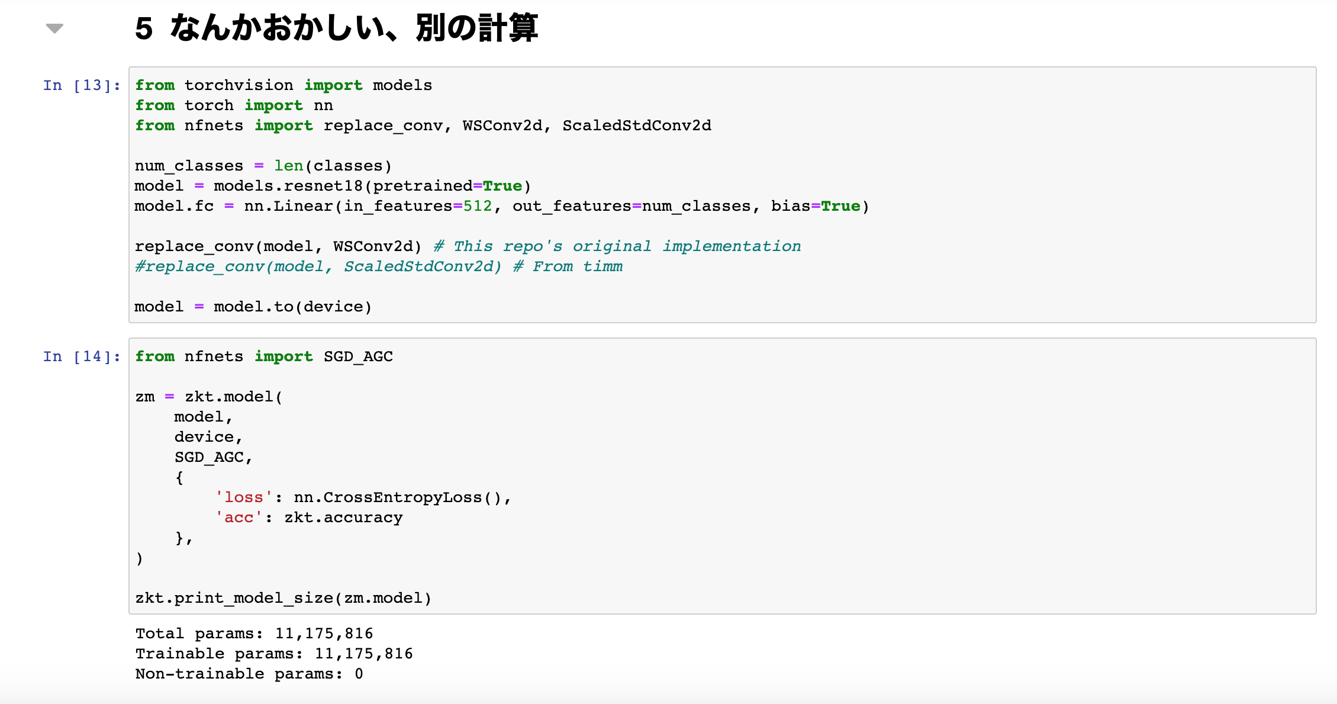Click the 'acc': zkt.accuracy line
This screenshot has width=1337, height=704.
click(x=308, y=517)
